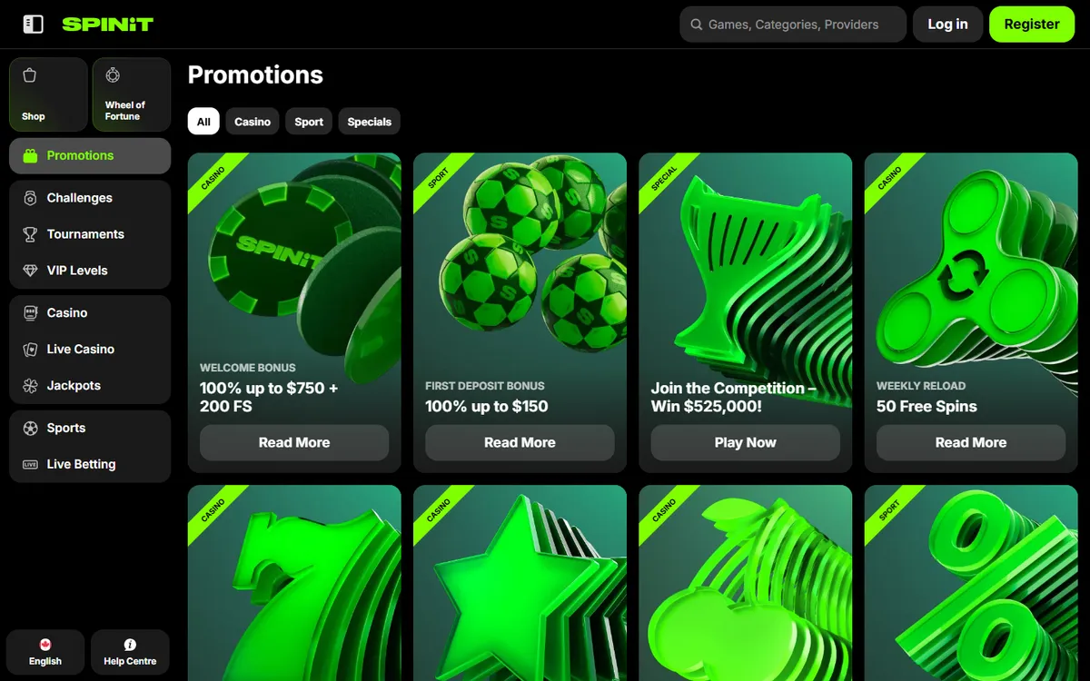
Task: Open Wheel of Fortune tile
Action: (x=132, y=94)
